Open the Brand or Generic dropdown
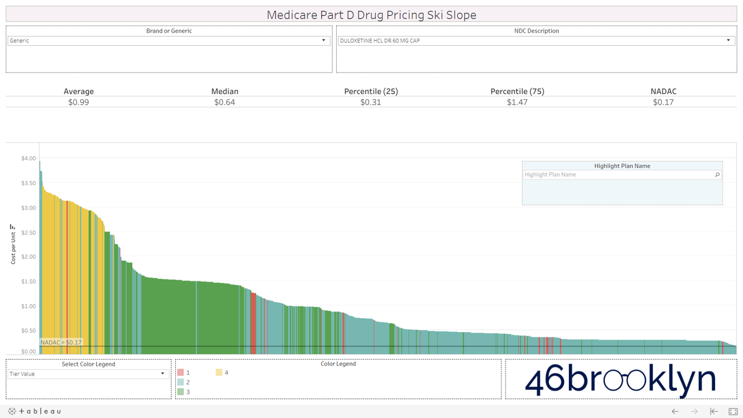743x418 pixels. (x=169, y=41)
